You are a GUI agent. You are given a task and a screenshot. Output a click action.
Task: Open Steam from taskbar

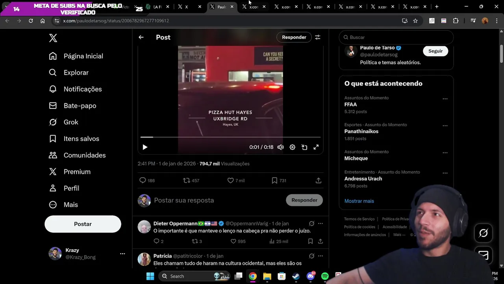point(296,276)
